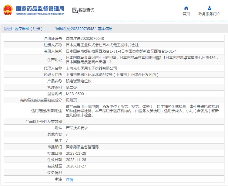This screenshot has height=186, width=228.
Task: Click the 产品储存条件及有效期 label
Action: (44, 122)
